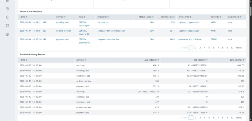
Task: Open timestamp 2026-06-14 14:14:01.339 event
Action: [x=33, y=31]
